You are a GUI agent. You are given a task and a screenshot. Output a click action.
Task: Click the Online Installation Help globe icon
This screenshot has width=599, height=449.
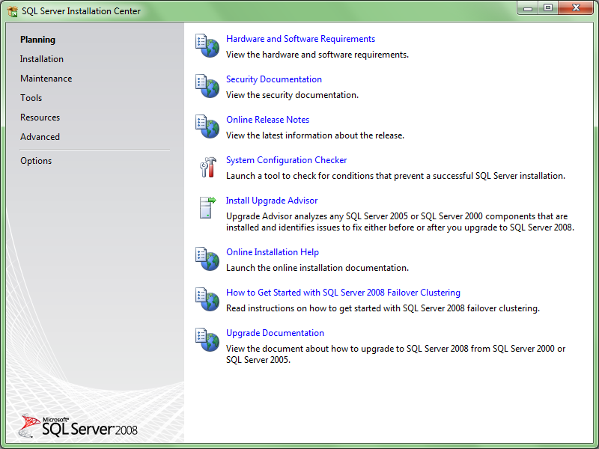point(207,258)
